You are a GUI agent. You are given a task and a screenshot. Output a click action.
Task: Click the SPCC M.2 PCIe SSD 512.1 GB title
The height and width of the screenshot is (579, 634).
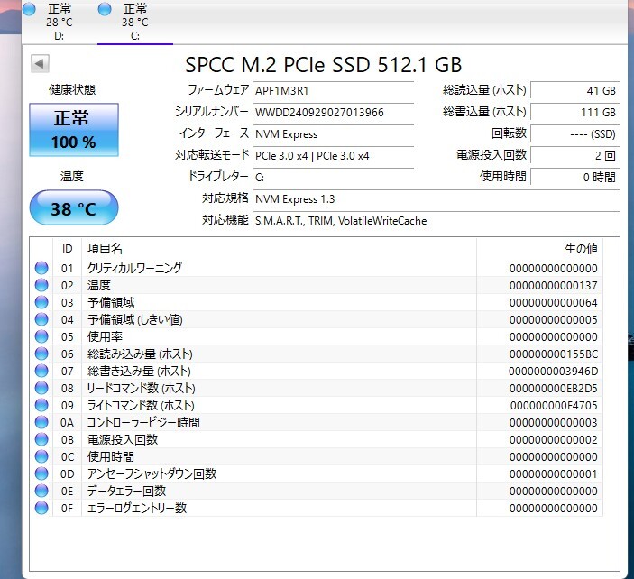coord(323,65)
